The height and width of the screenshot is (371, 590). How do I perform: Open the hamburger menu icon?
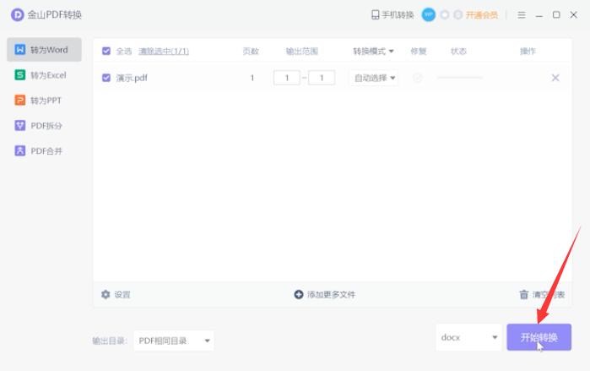pyautogui.click(x=521, y=14)
